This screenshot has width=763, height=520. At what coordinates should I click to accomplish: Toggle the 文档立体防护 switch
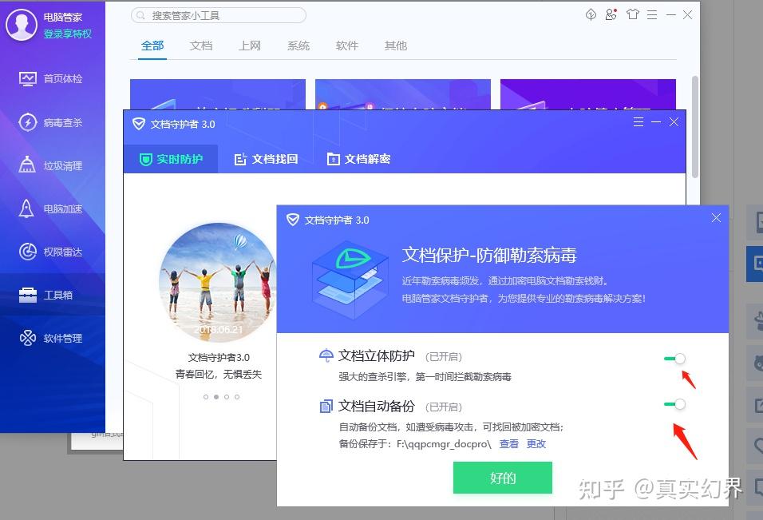(x=674, y=359)
